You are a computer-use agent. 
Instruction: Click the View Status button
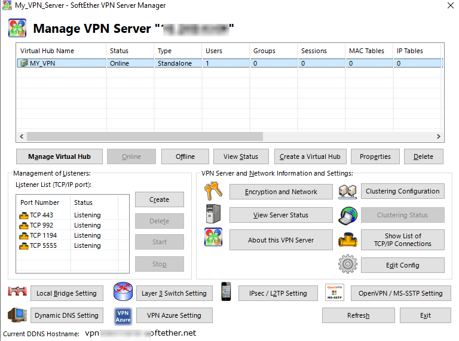click(241, 156)
